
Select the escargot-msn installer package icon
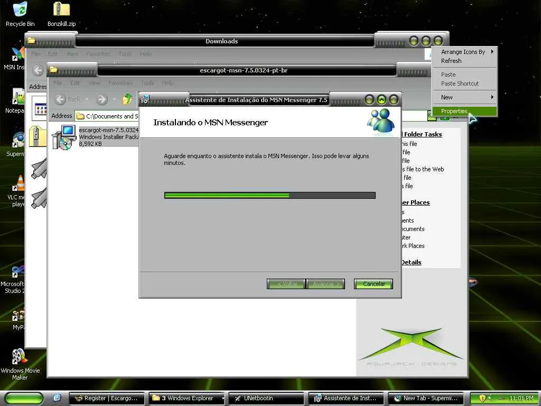pos(64,137)
